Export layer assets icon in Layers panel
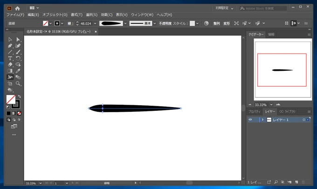The width and height of the screenshot is (317, 189). point(269,182)
